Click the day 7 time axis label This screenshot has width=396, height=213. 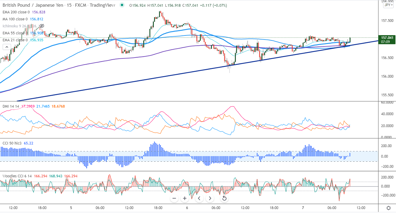click(x=303, y=208)
